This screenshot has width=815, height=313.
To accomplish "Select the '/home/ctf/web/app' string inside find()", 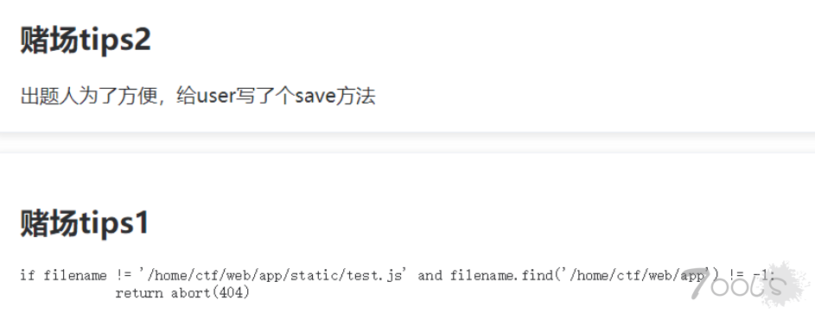I will click(x=634, y=275).
